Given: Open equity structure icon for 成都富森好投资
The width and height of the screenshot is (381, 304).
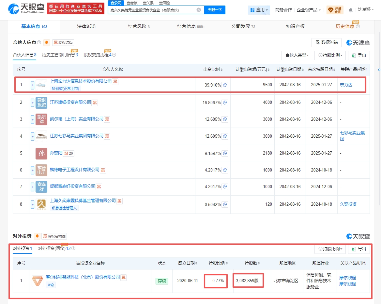Looking at the screenshot, I should coord(99,187).
